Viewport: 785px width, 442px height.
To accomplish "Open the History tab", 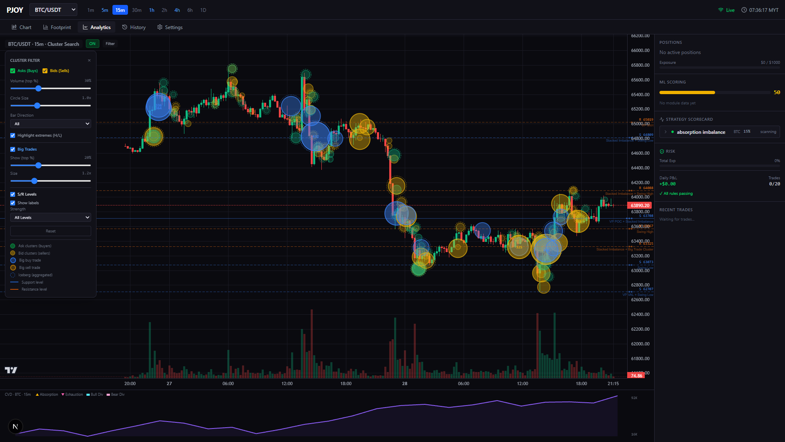I will (x=134, y=27).
